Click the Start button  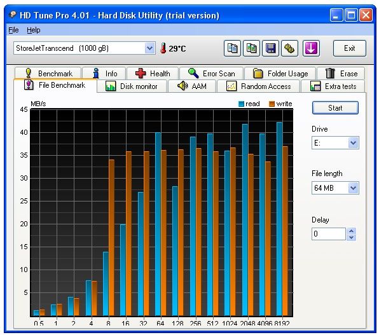(335, 108)
